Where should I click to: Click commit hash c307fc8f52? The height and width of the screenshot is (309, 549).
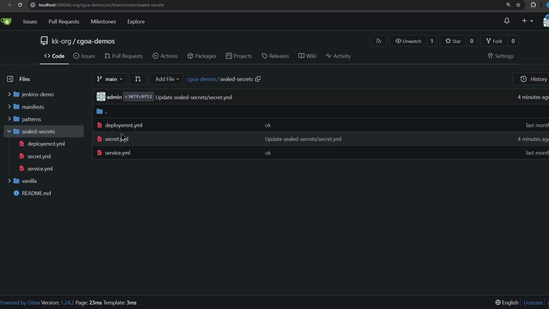pos(138,97)
